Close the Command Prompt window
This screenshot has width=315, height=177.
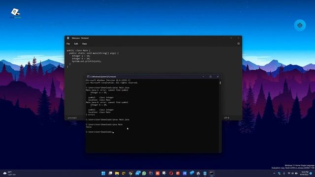[x=218, y=77]
